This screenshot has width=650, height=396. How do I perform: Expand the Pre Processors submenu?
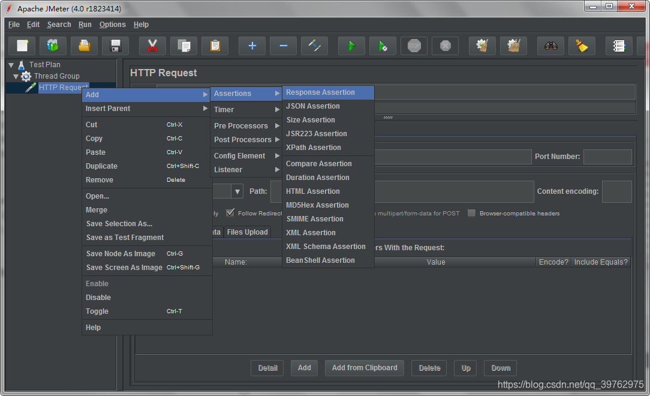pos(246,125)
